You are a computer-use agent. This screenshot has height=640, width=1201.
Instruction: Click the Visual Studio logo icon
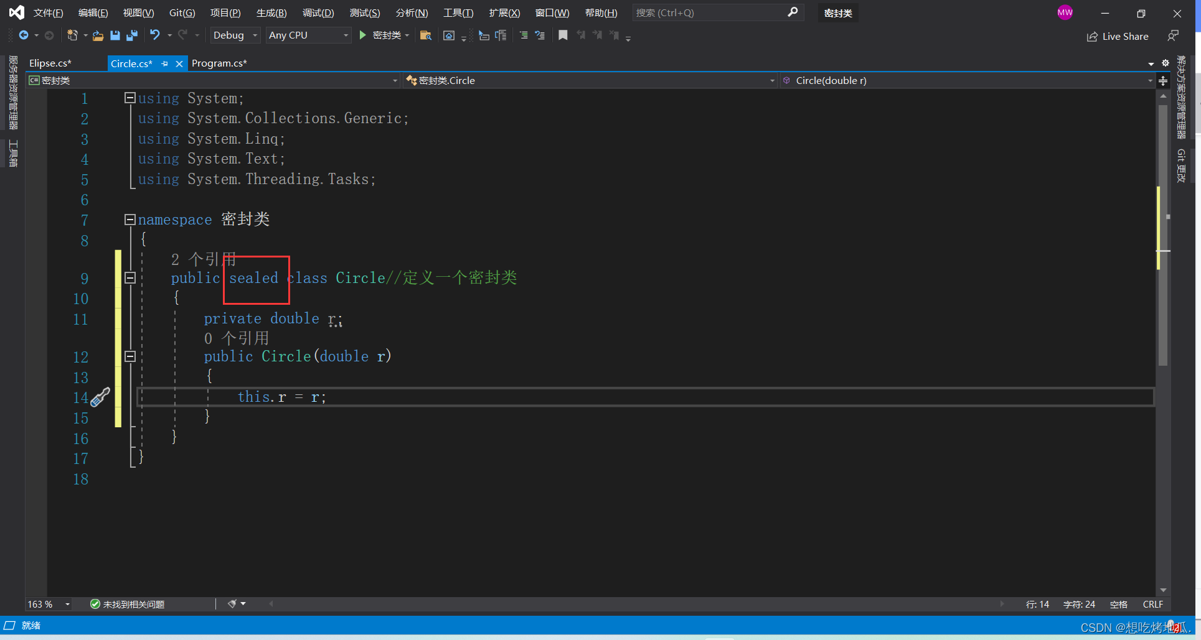point(17,12)
